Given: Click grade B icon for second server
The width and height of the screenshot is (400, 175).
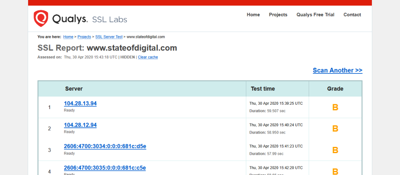Looking at the screenshot, I should pyautogui.click(x=335, y=129).
